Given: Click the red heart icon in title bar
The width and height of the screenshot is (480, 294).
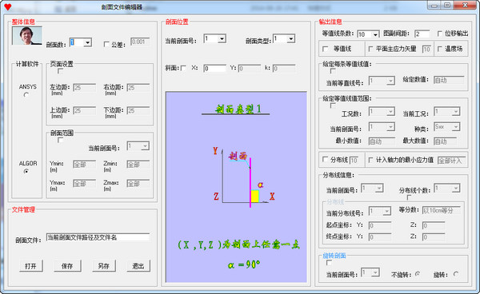Looking at the screenshot, I should tap(8, 6).
